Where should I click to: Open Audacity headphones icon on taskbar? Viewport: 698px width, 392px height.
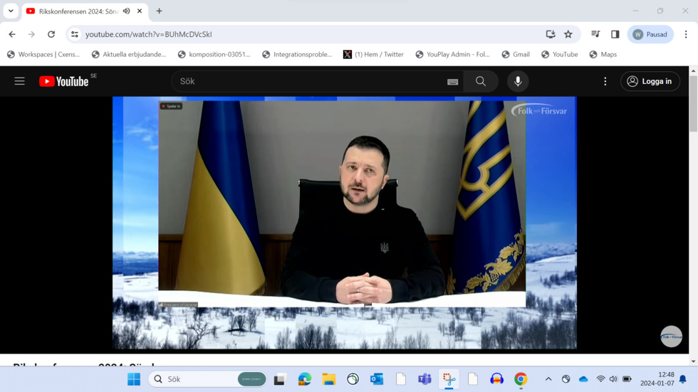pos(497,379)
